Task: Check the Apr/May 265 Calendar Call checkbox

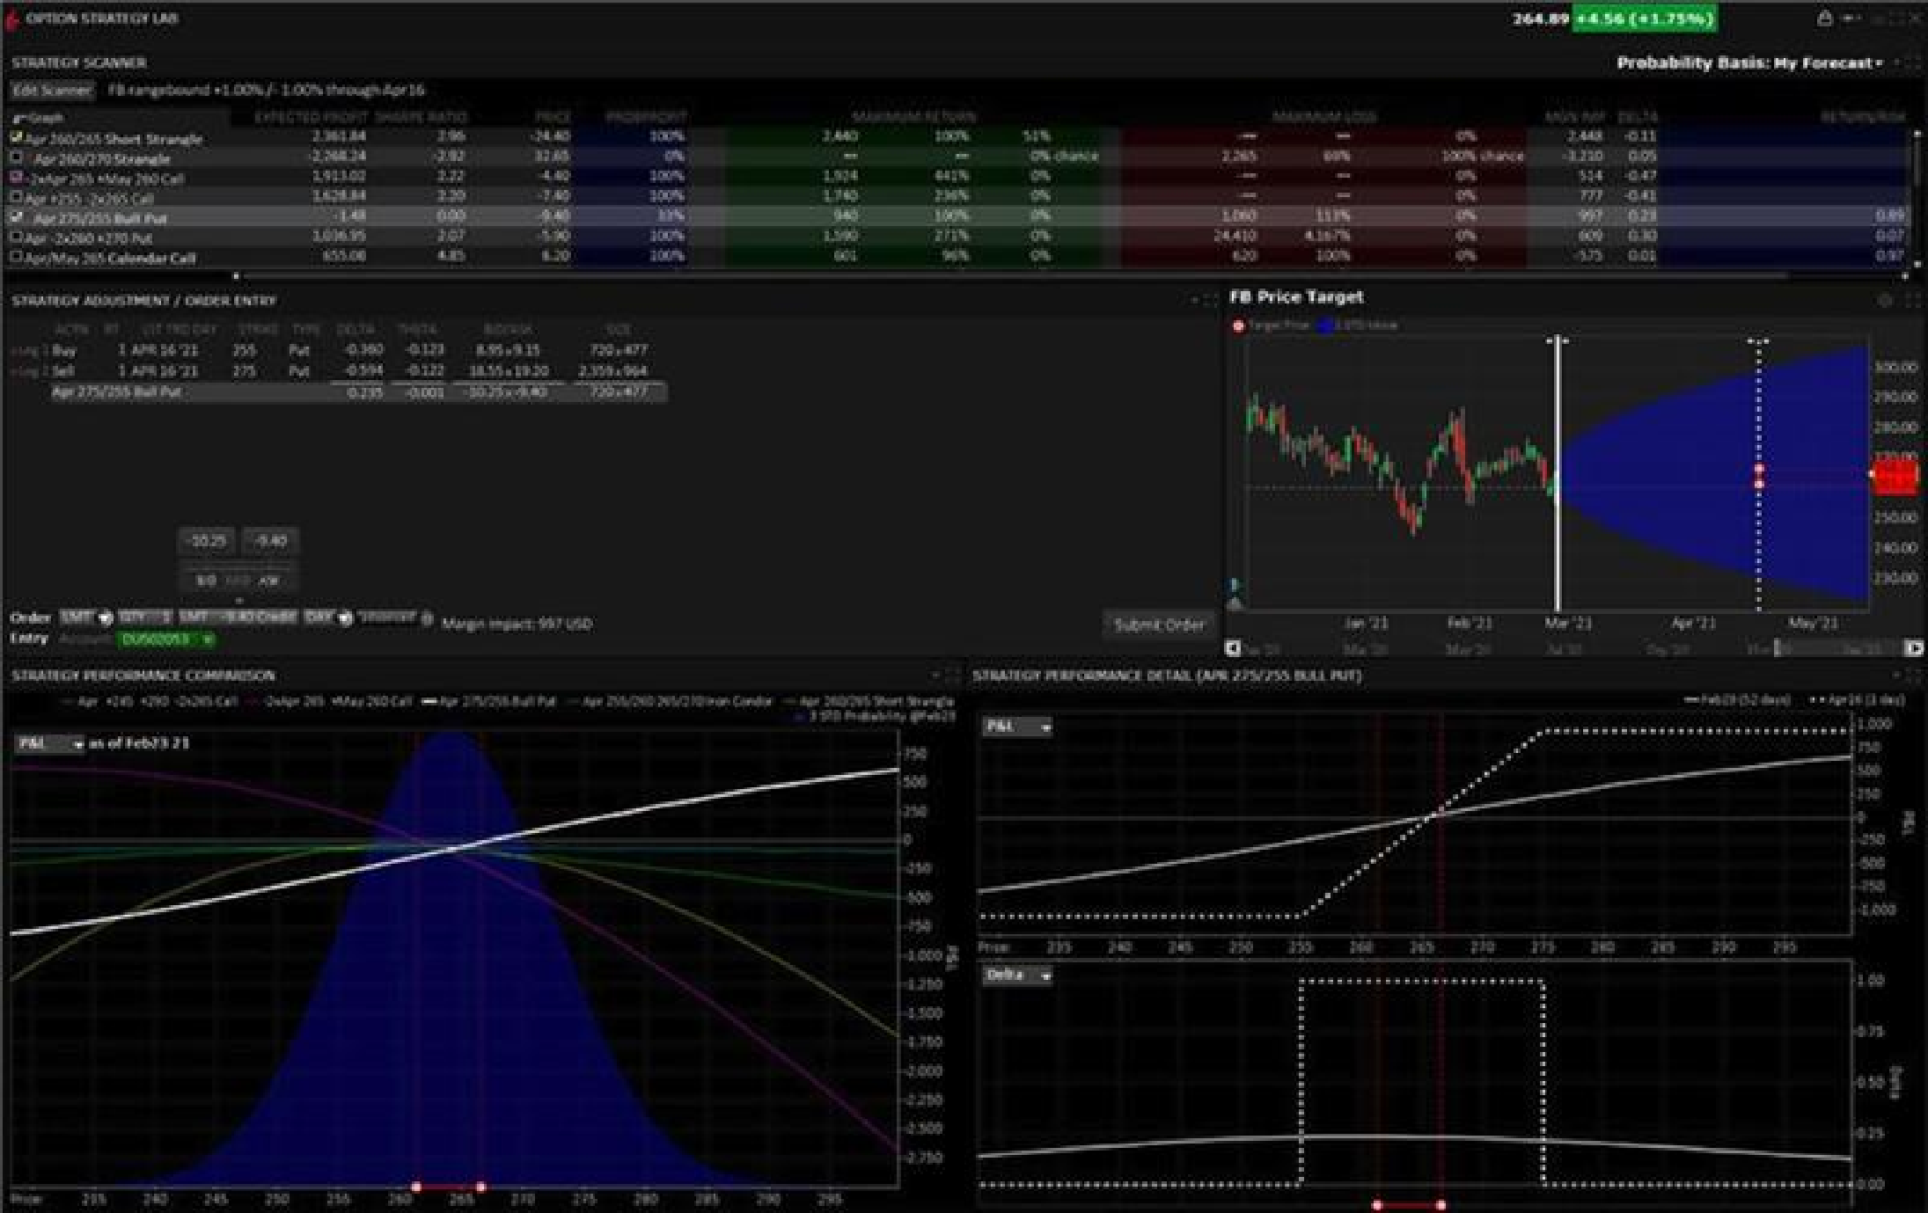Action: tap(16, 257)
